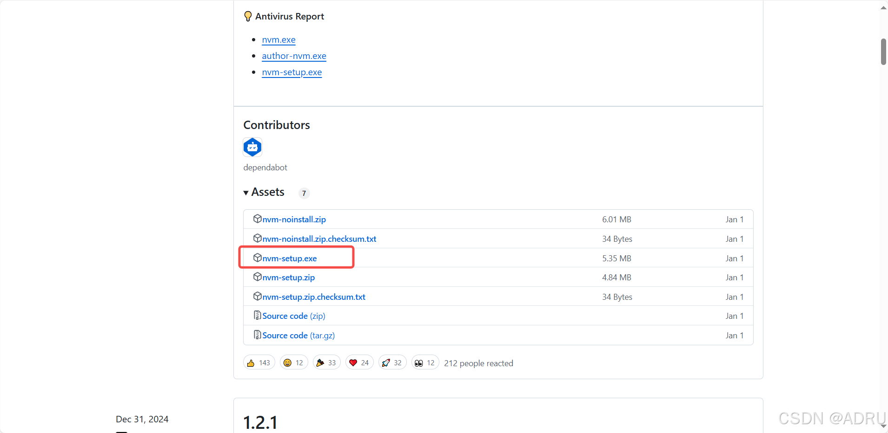Click the dependabot contributor avatar
888x433 pixels.
pos(252,147)
